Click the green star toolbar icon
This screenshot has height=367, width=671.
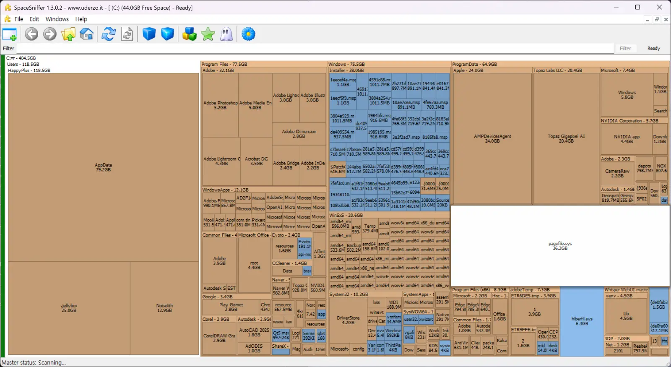point(208,34)
